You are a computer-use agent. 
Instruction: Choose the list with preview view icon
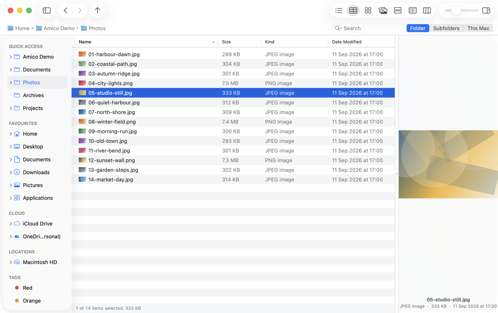click(412, 11)
